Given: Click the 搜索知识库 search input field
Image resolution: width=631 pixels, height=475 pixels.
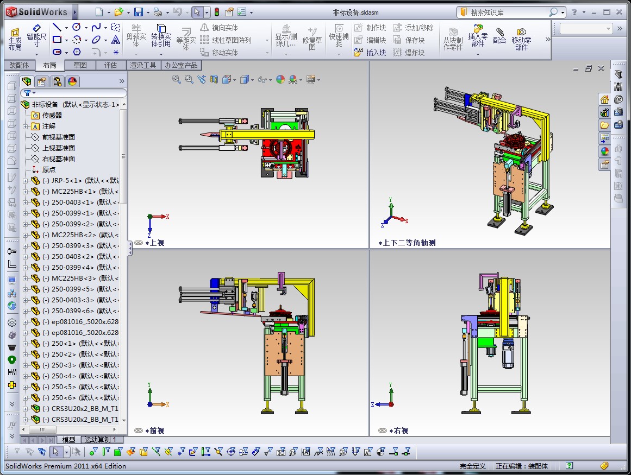Looking at the screenshot, I should 507,12.
